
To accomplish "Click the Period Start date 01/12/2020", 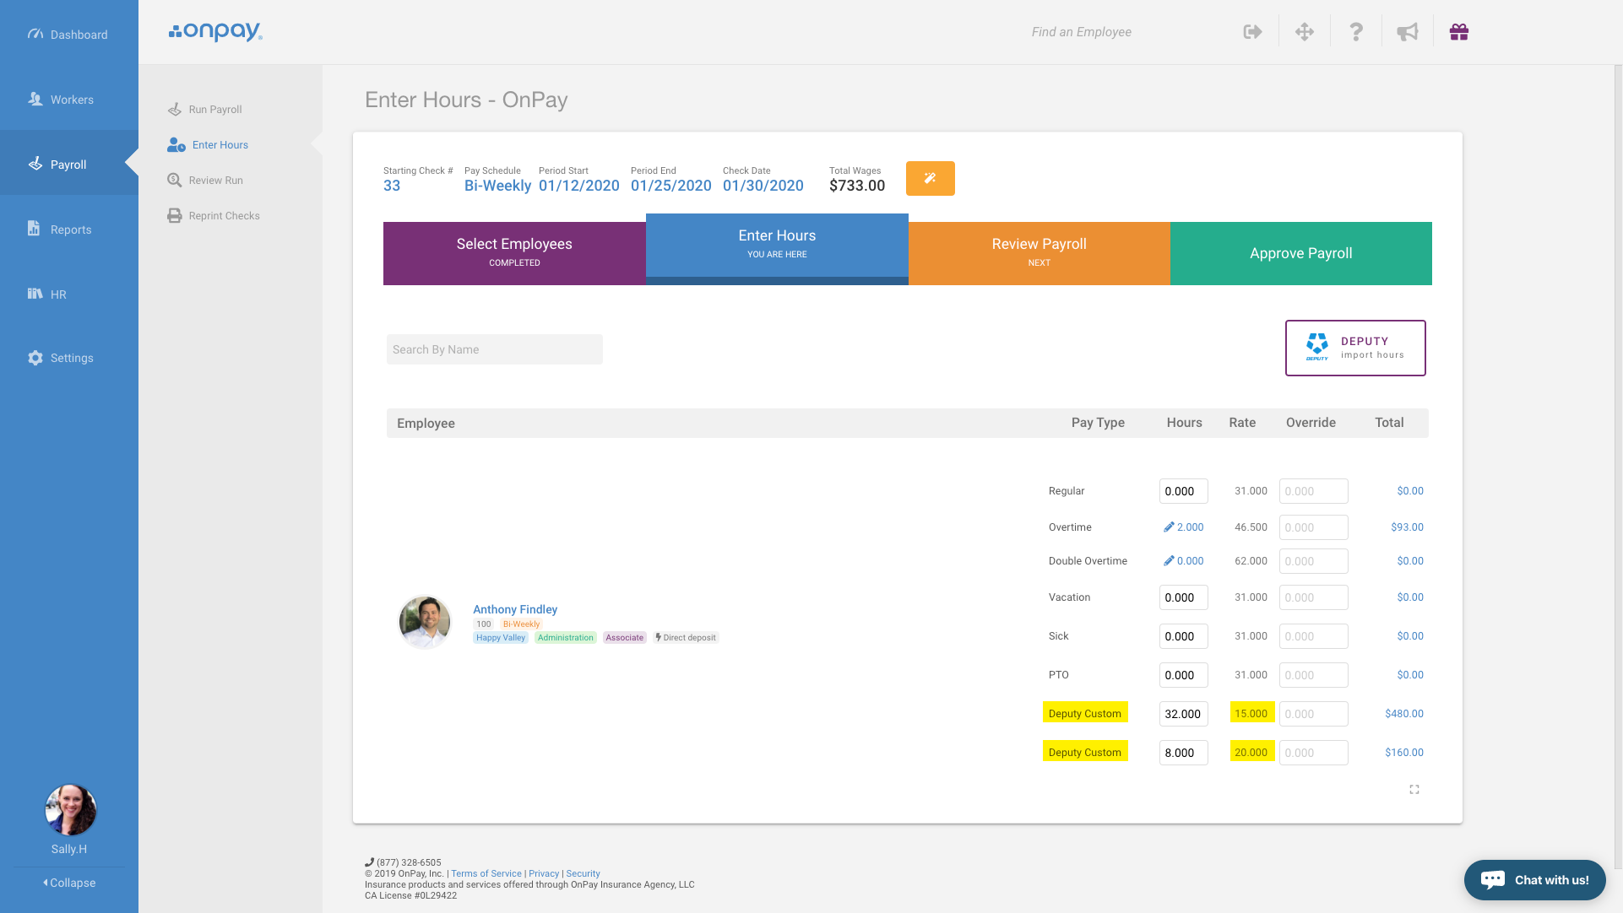I will (x=579, y=186).
